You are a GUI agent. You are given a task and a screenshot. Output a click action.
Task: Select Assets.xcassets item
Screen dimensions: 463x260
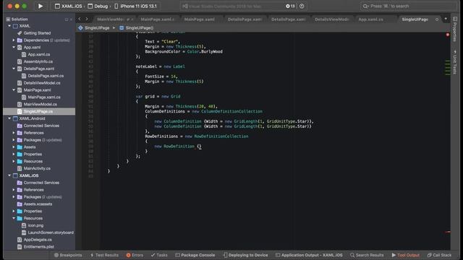click(38, 204)
